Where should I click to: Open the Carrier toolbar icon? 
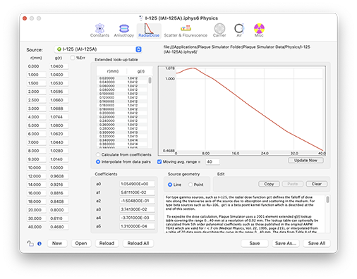(219, 30)
